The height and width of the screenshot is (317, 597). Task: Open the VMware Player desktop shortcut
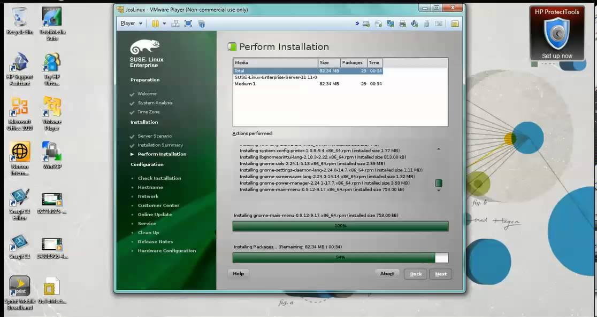[x=52, y=114]
